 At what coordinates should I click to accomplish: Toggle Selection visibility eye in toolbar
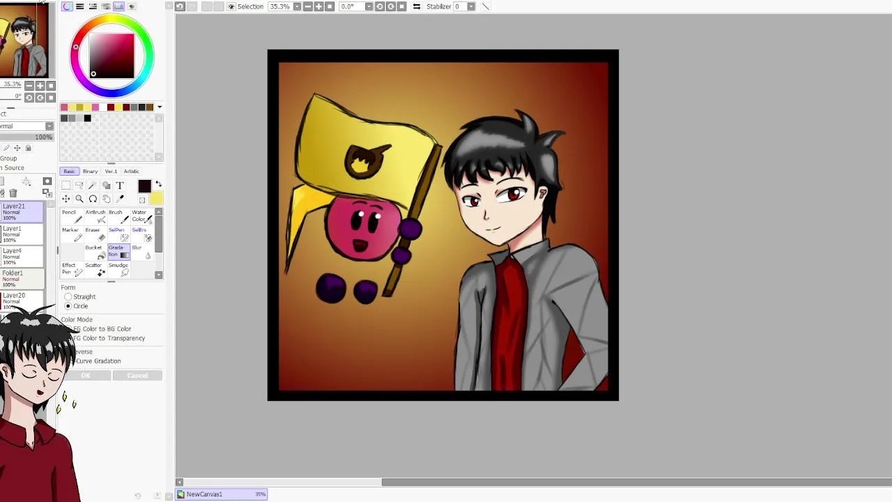(231, 6)
